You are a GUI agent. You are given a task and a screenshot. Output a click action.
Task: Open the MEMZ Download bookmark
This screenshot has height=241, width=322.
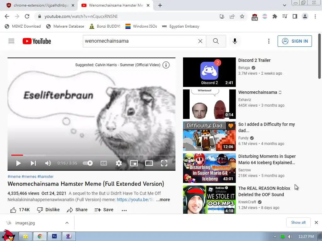click(x=23, y=26)
